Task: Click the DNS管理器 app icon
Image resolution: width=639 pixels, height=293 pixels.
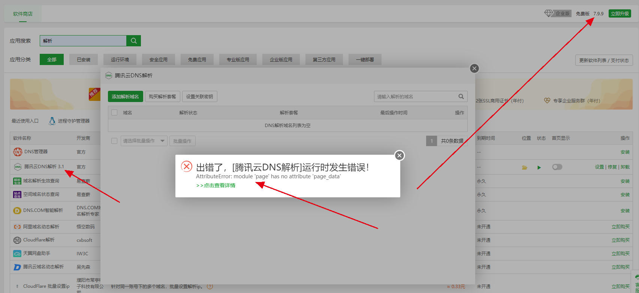Action: [x=18, y=152]
